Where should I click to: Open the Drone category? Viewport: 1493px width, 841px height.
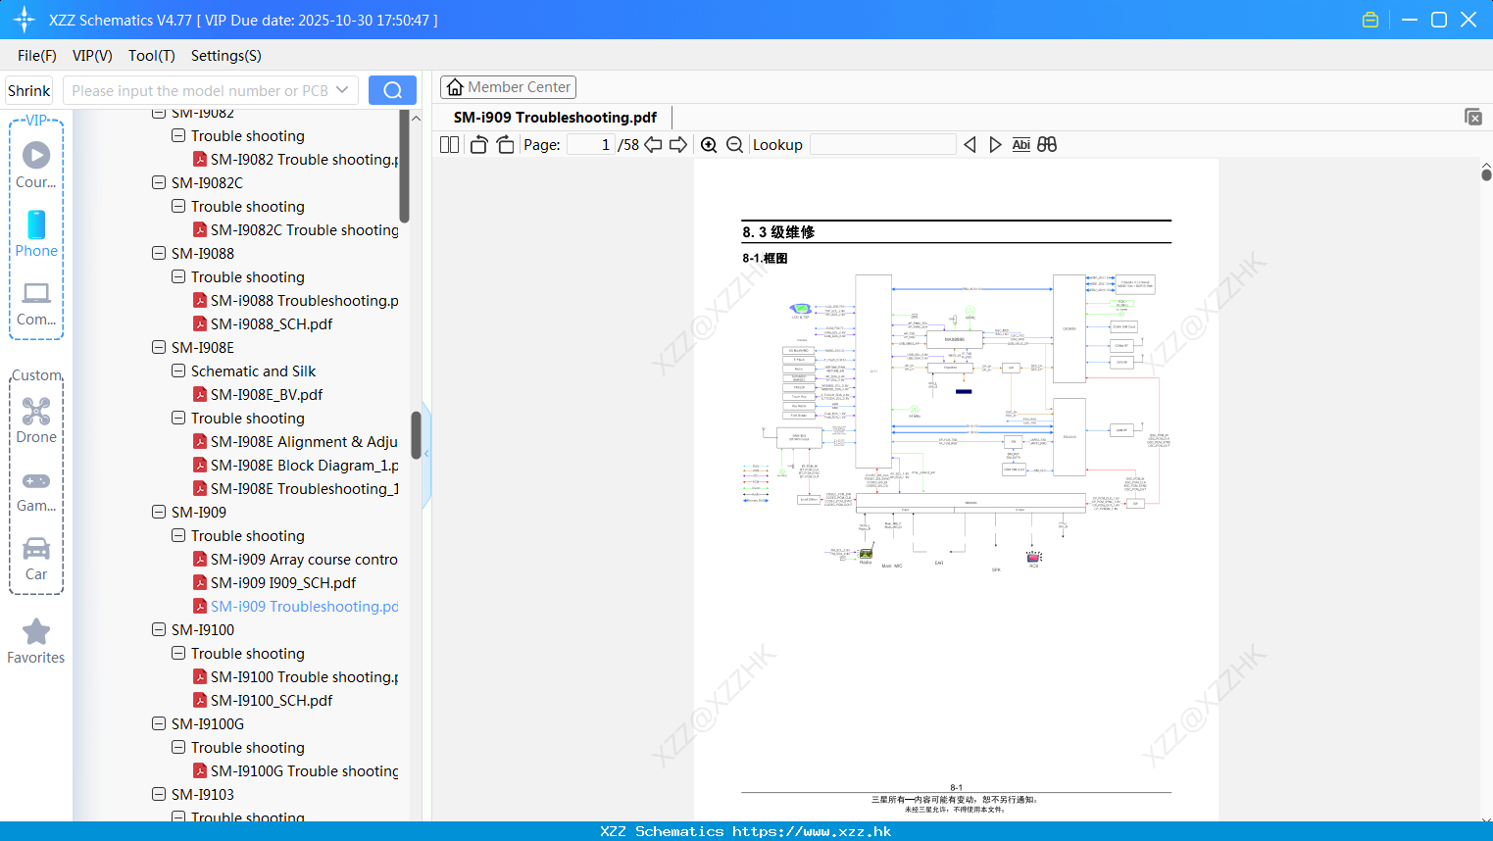(x=36, y=420)
